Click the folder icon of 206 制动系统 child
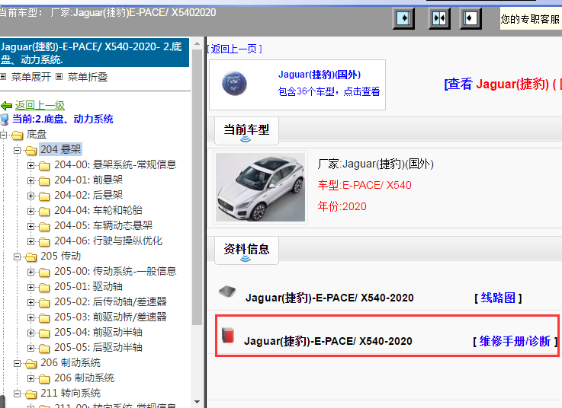 tap(44, 378)
